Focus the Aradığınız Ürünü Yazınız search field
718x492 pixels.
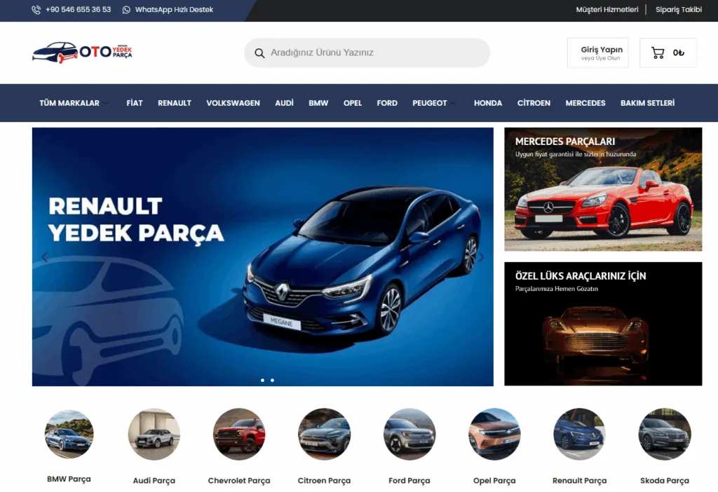[x=367, y=53]
